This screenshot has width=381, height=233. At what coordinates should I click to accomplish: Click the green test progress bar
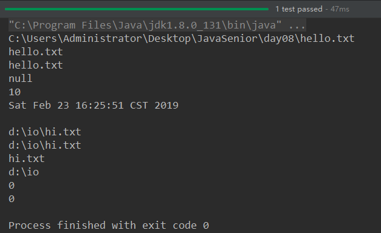[137, 9]
